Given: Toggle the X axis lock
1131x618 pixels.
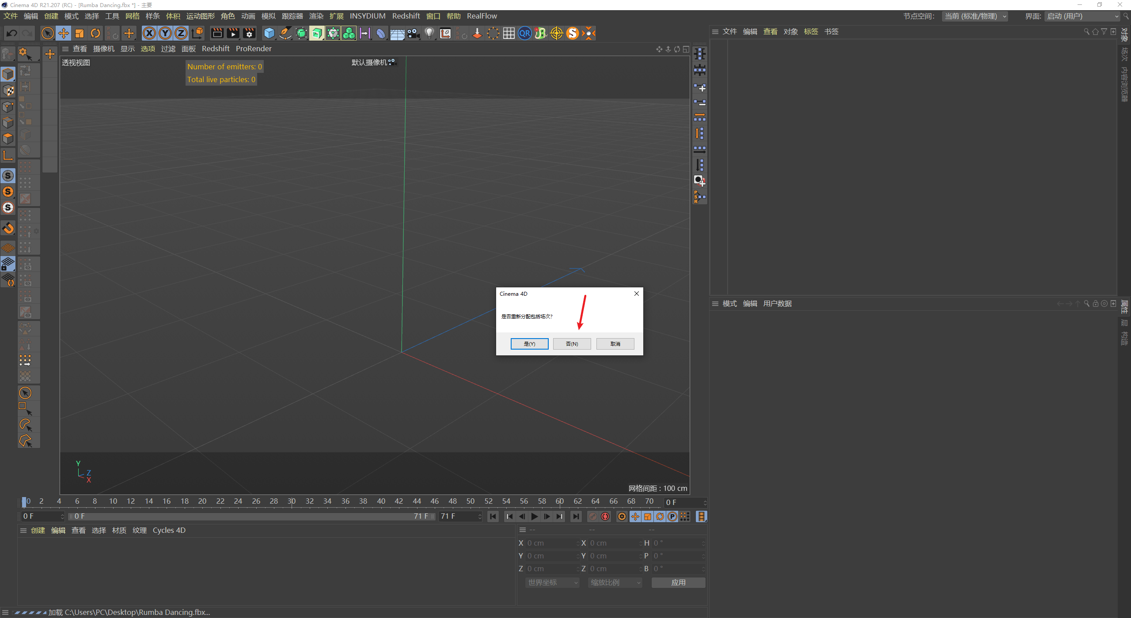Looking at the screenshot, I should (x=149, y=33).
